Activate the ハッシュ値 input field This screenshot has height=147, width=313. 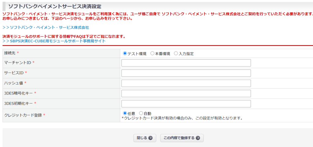[186, 83]
